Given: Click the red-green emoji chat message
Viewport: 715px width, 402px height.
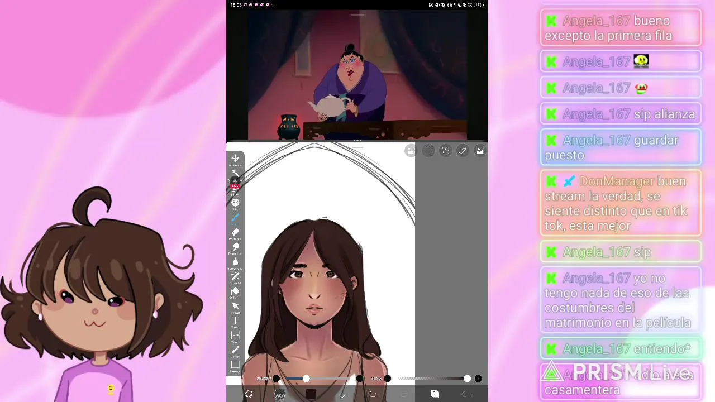Looking at the screenshot, I should point(621,88).
